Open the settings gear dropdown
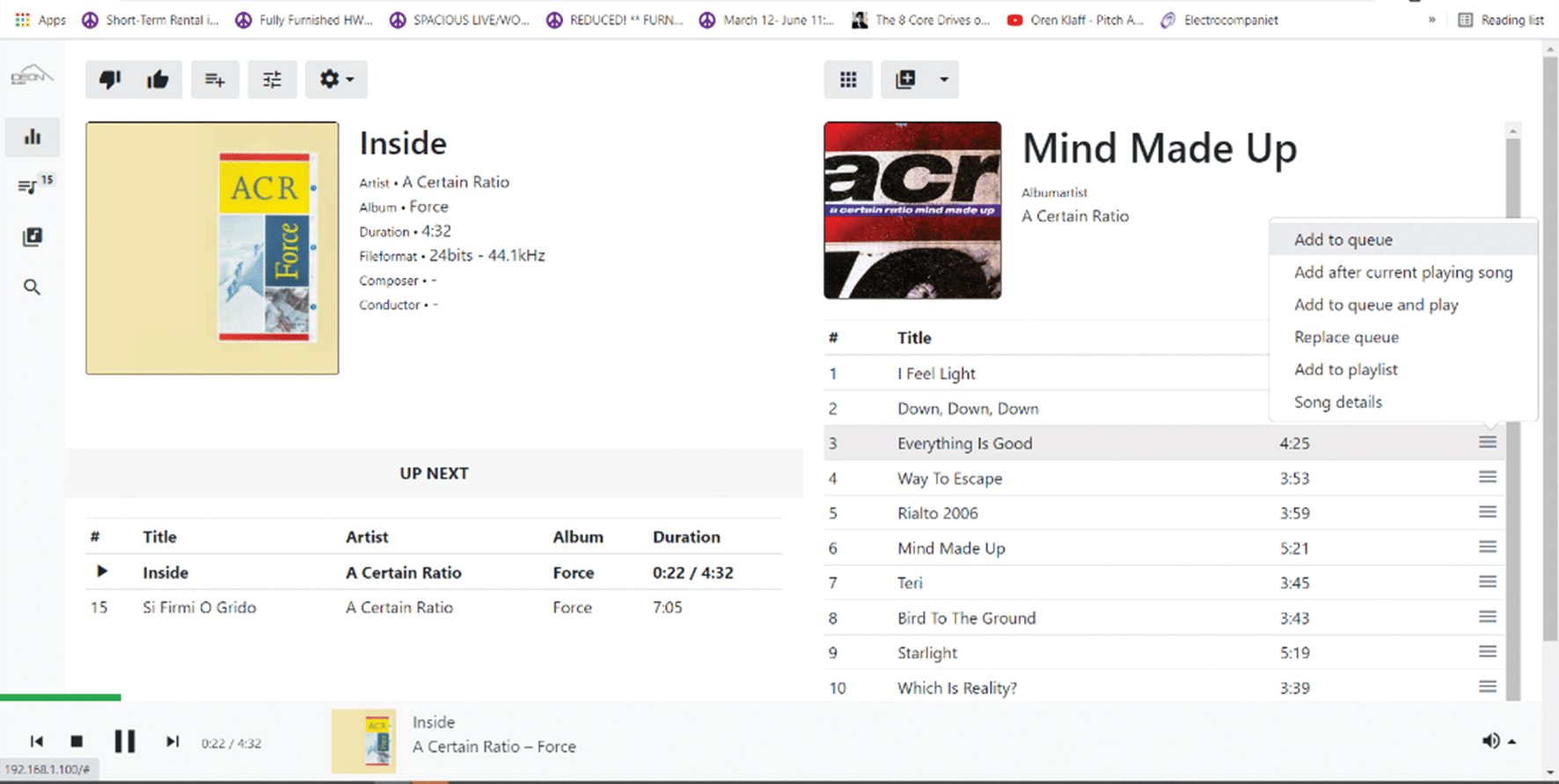 (x=336, y=80)
